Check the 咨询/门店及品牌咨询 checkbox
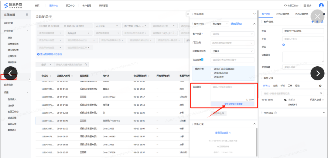 212,69
